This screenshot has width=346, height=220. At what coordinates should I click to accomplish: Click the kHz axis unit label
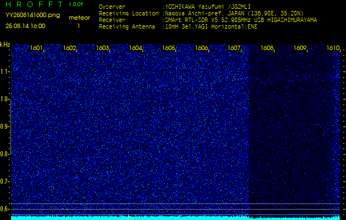tap(5, 45)
